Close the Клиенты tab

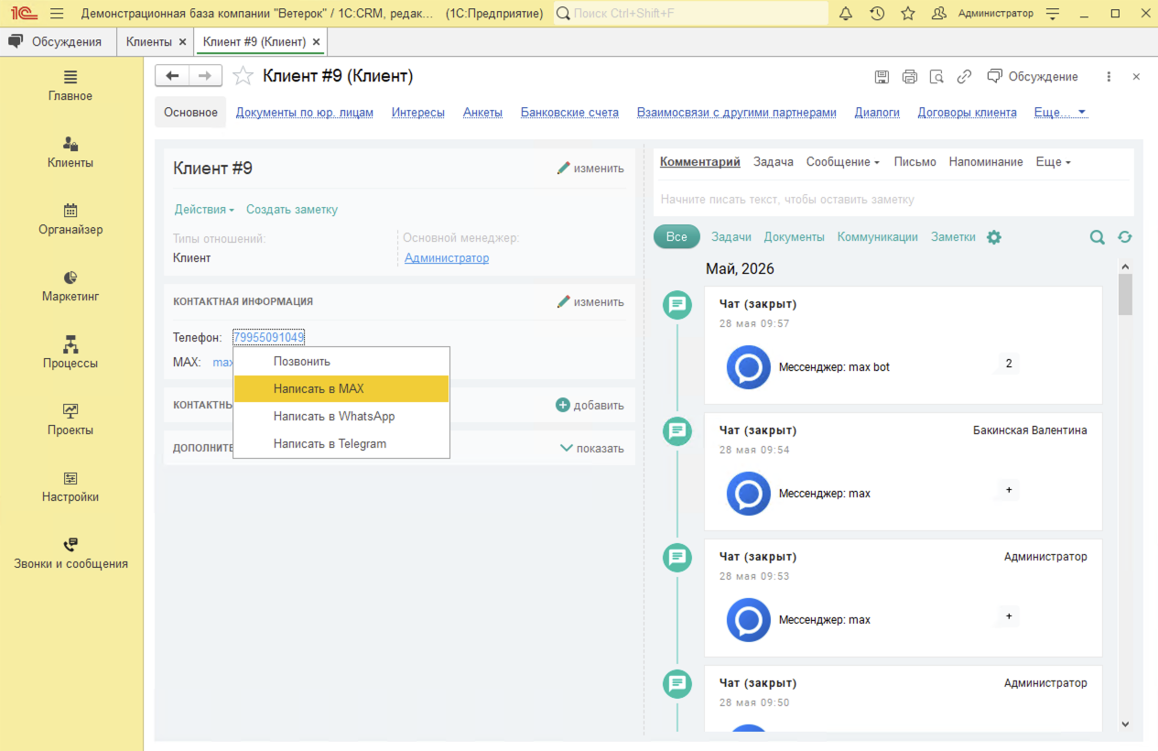[x=182, y=42]
